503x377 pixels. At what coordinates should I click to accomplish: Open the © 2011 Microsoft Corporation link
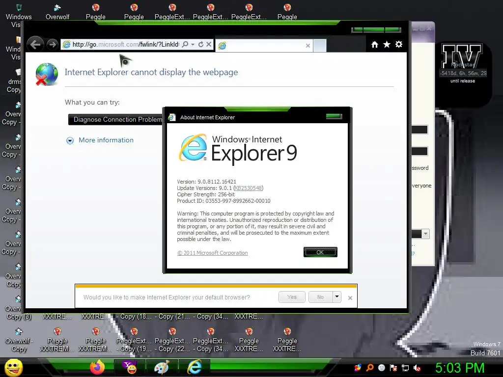coord(212,253)
